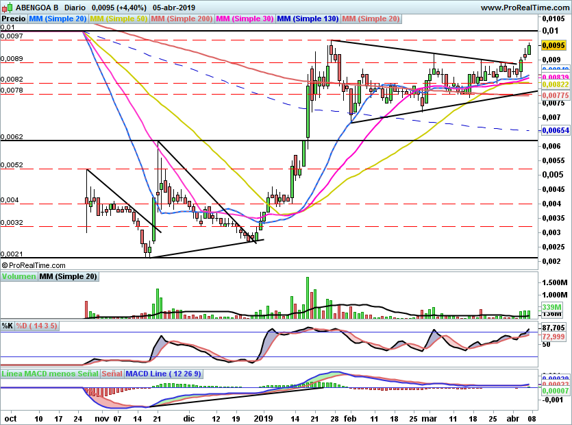
Task: Click the oct date axis label
Action: pos(10,418)
